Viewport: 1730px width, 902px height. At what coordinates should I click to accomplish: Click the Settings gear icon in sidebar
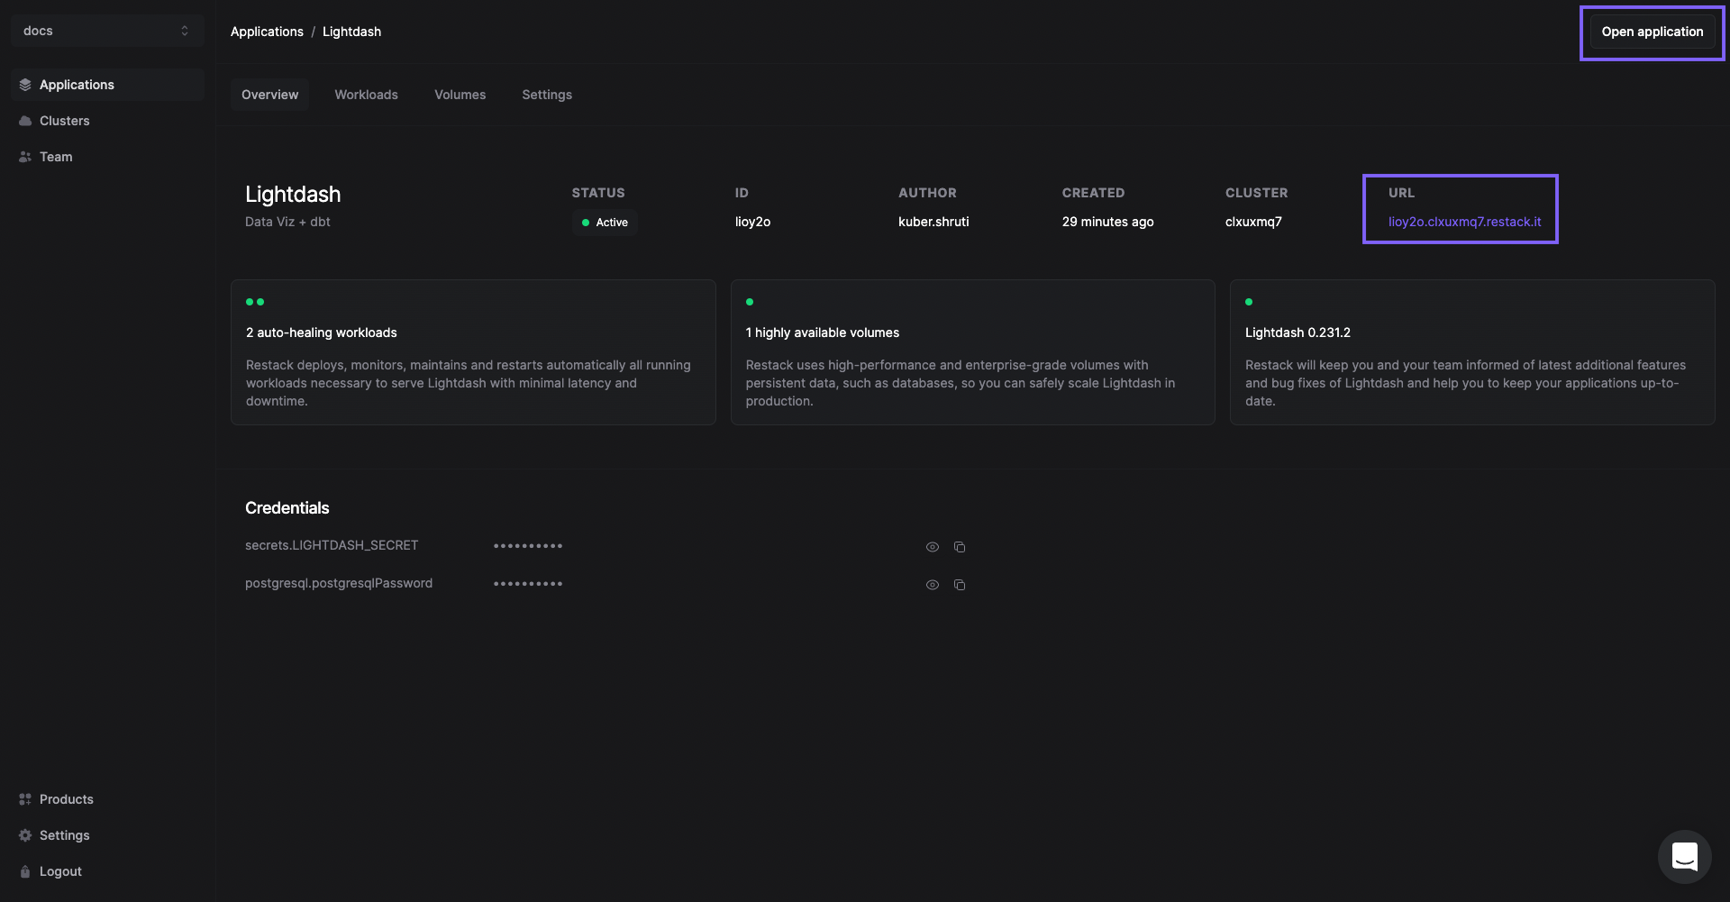tap(25, 835)
